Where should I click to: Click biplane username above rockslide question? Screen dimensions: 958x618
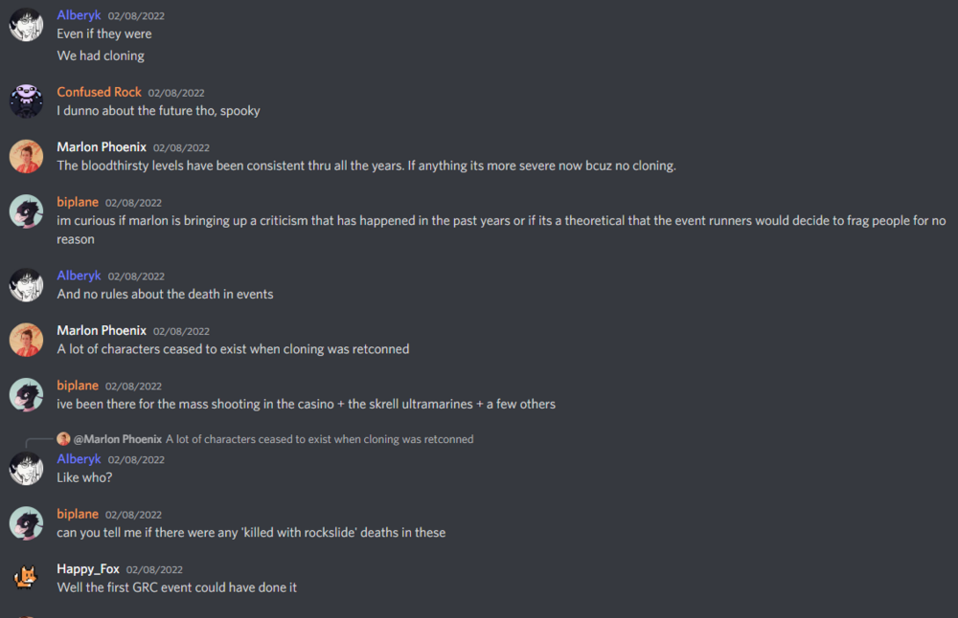click(x=78, y=514)
